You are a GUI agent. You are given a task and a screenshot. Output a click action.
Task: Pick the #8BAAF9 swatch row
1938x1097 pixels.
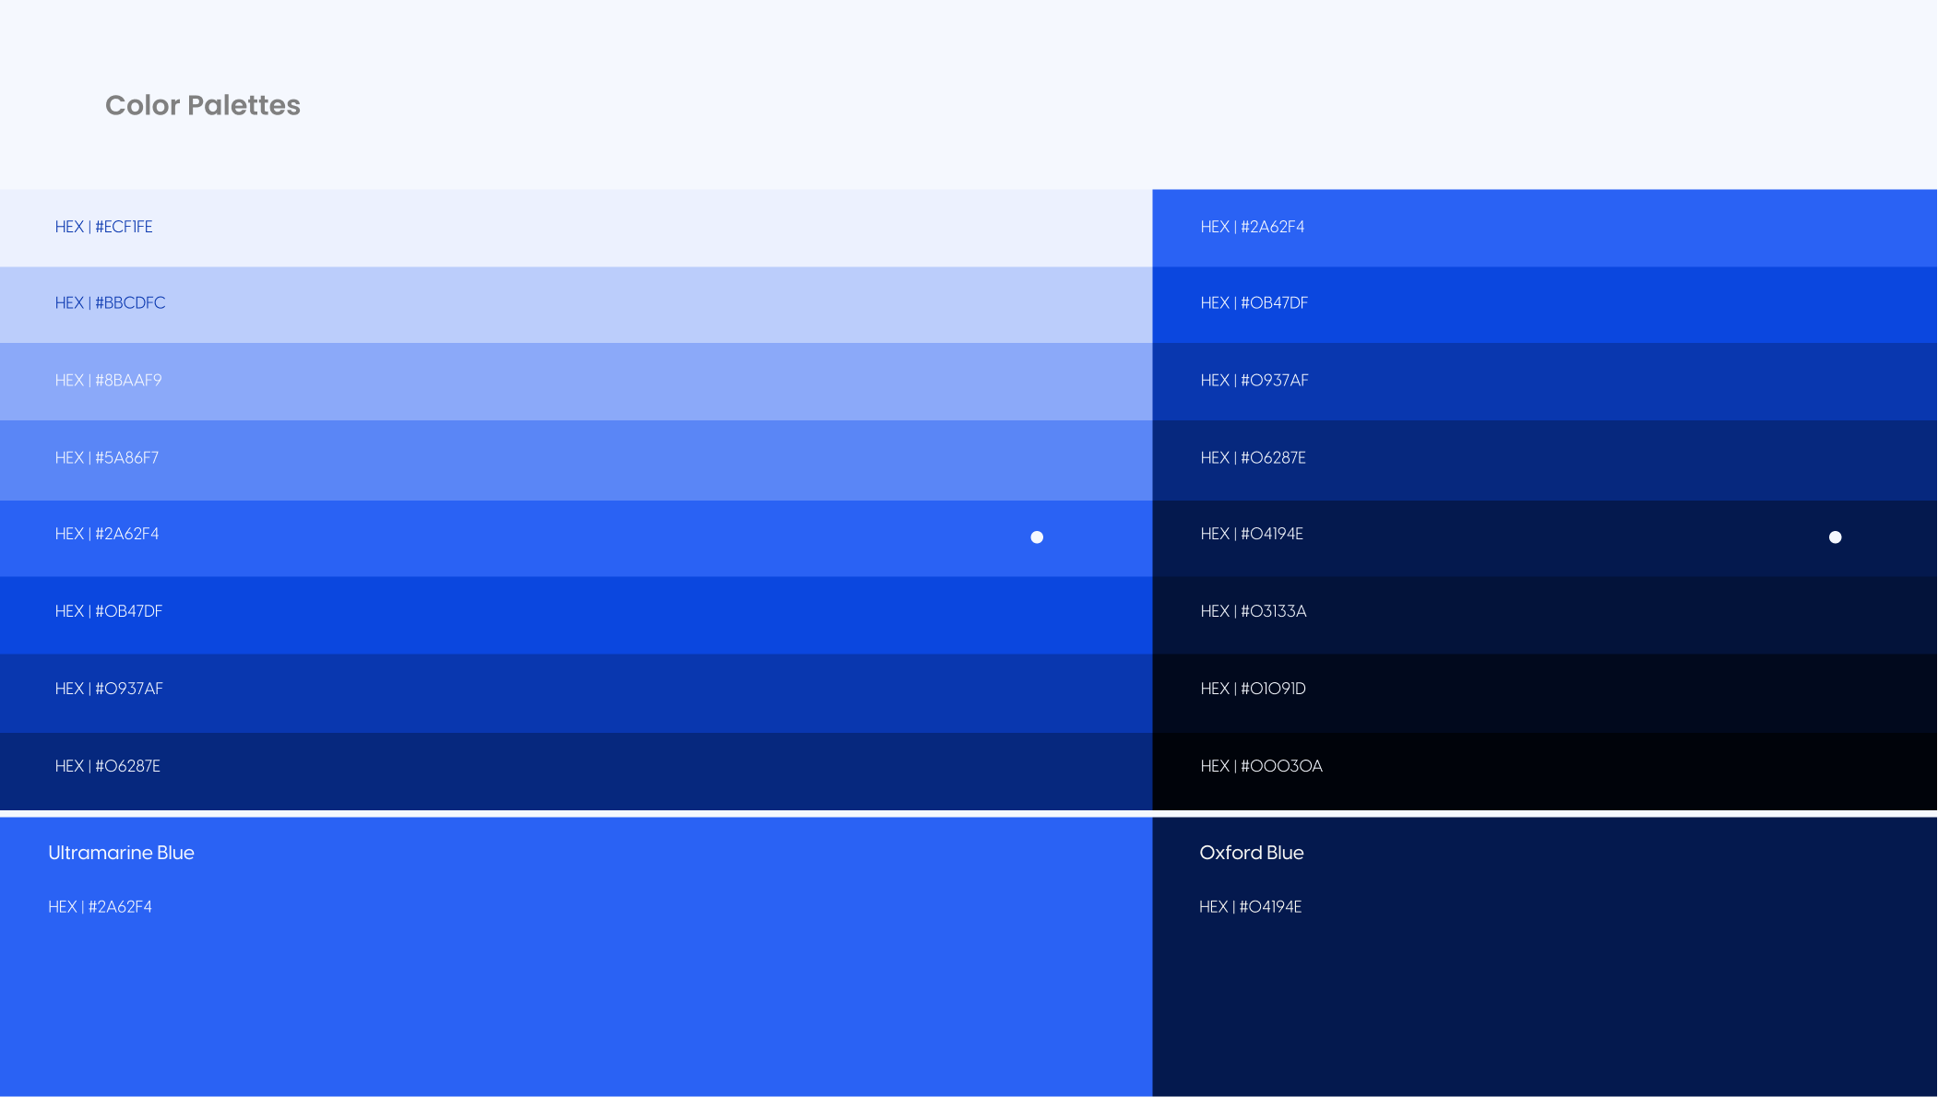(108, 381)
